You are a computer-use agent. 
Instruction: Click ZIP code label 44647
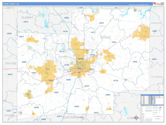(x=34, y=73)
